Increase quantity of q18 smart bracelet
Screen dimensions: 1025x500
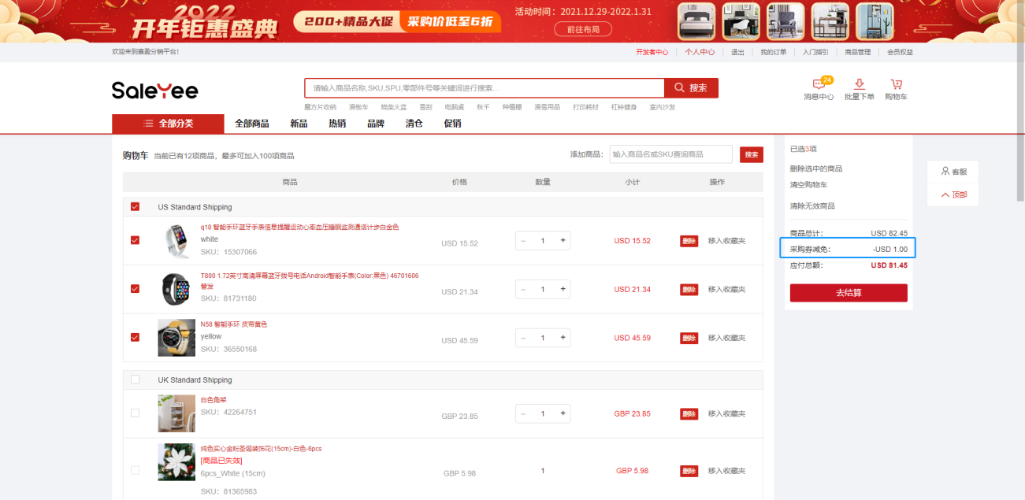coord(563,241)
